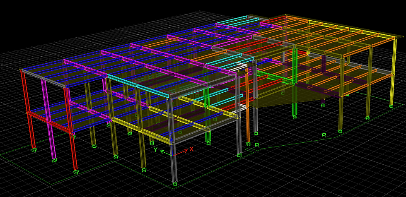The height and width of the screenshot is (197, 406).
Task: Select support icon under leftmost red corner column
Action: [x=34, y=149]
